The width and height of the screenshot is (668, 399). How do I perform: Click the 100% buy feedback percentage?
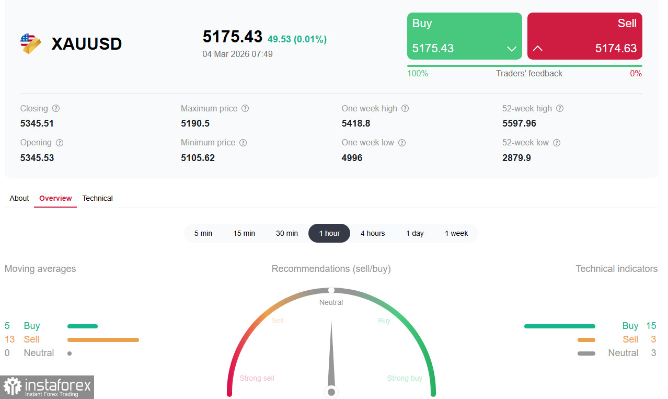coord(418,74)
